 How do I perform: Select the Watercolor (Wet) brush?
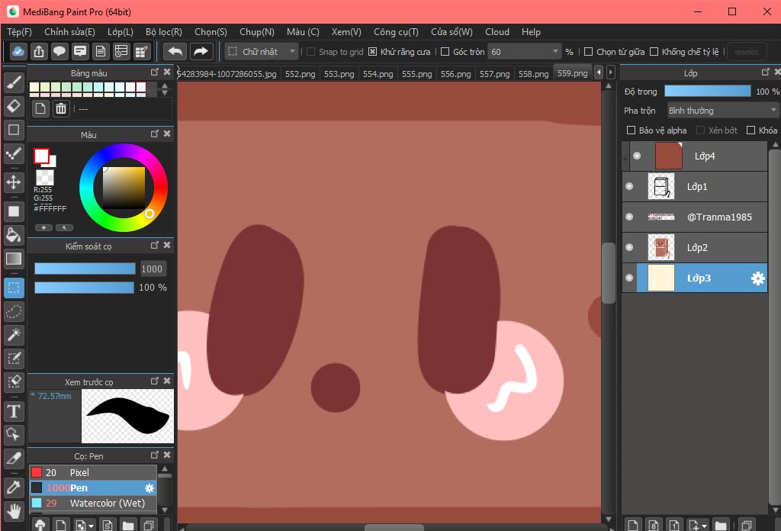coord(93,503)
